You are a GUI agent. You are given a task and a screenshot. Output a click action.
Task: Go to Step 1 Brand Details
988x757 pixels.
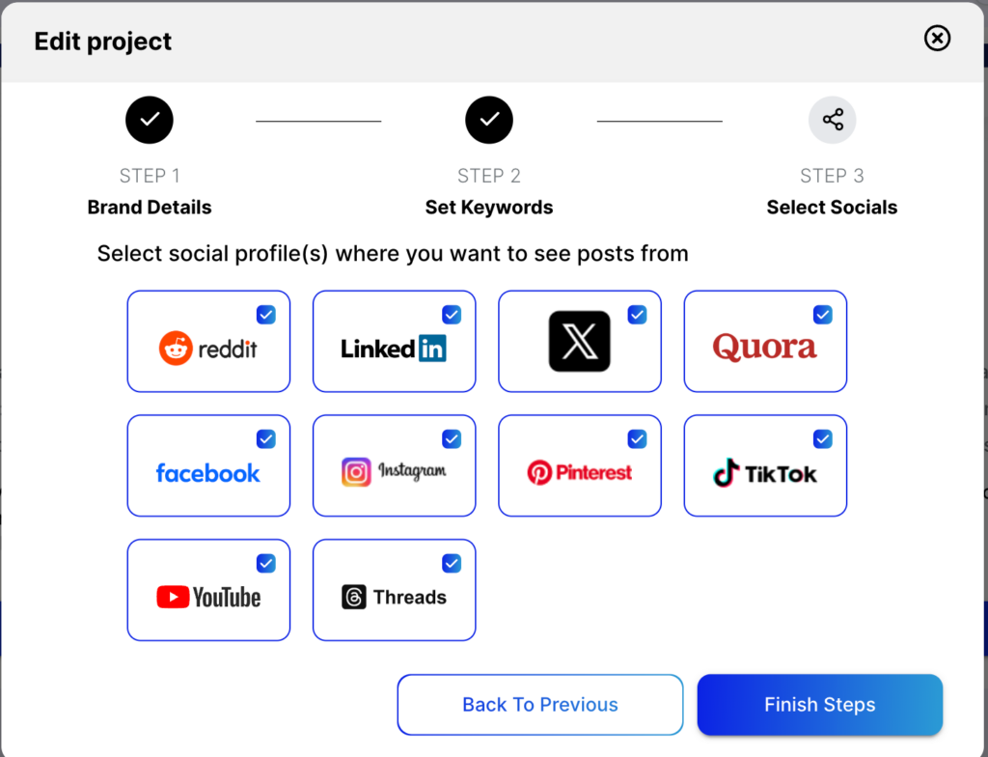click(x=150, y=120)
